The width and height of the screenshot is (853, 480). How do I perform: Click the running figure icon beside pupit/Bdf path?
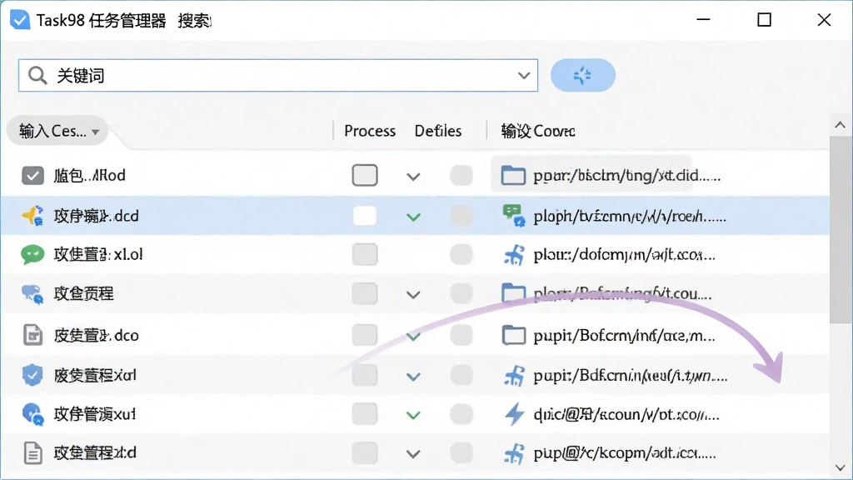coord(514,376)
